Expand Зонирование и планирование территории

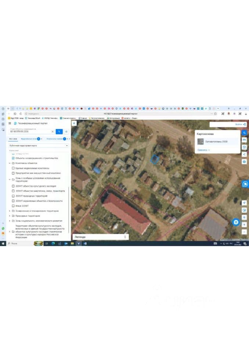coord(10,211)
